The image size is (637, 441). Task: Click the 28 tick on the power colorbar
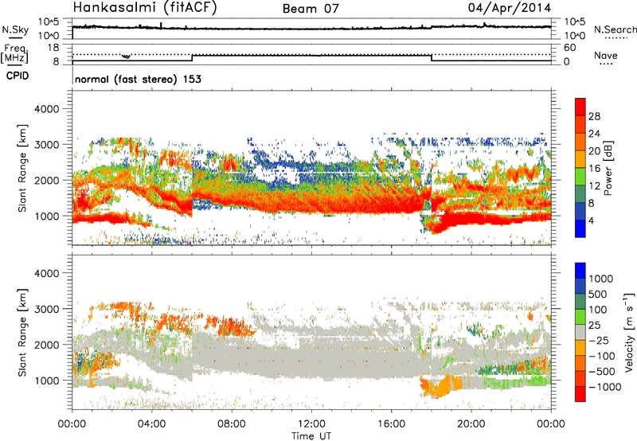pyautogui.click(x=594, y=116)
